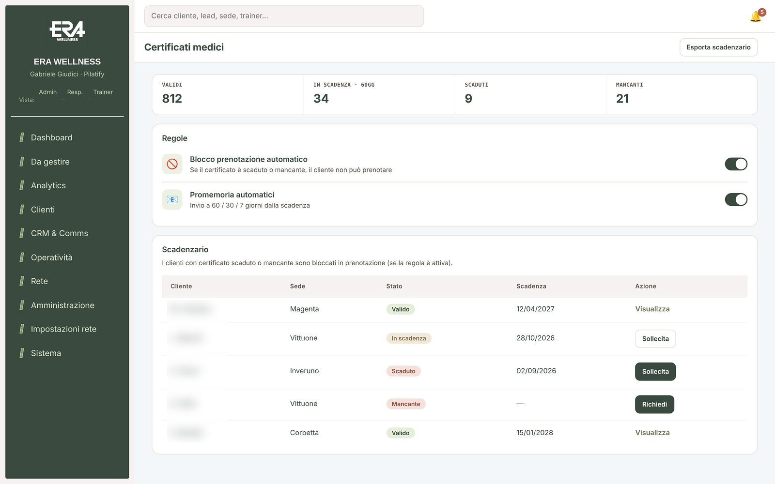Screen dimensions: 775x484
Task: Click the Mancanti 21 stat card
Action: (x=682, y=94)
